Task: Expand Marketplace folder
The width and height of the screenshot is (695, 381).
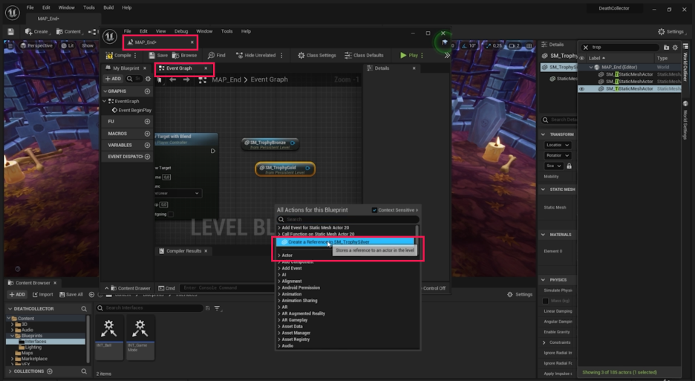Action: [x=12, y=359]
